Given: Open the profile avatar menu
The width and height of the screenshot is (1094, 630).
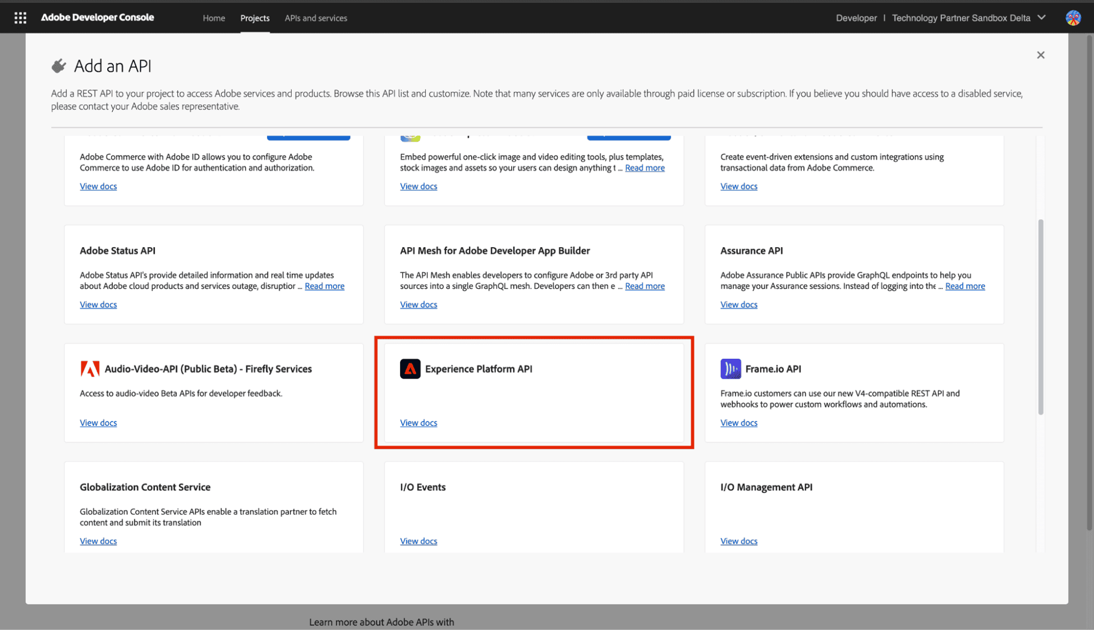Looking at the screenshot, I should click(x=1073, y=18).
